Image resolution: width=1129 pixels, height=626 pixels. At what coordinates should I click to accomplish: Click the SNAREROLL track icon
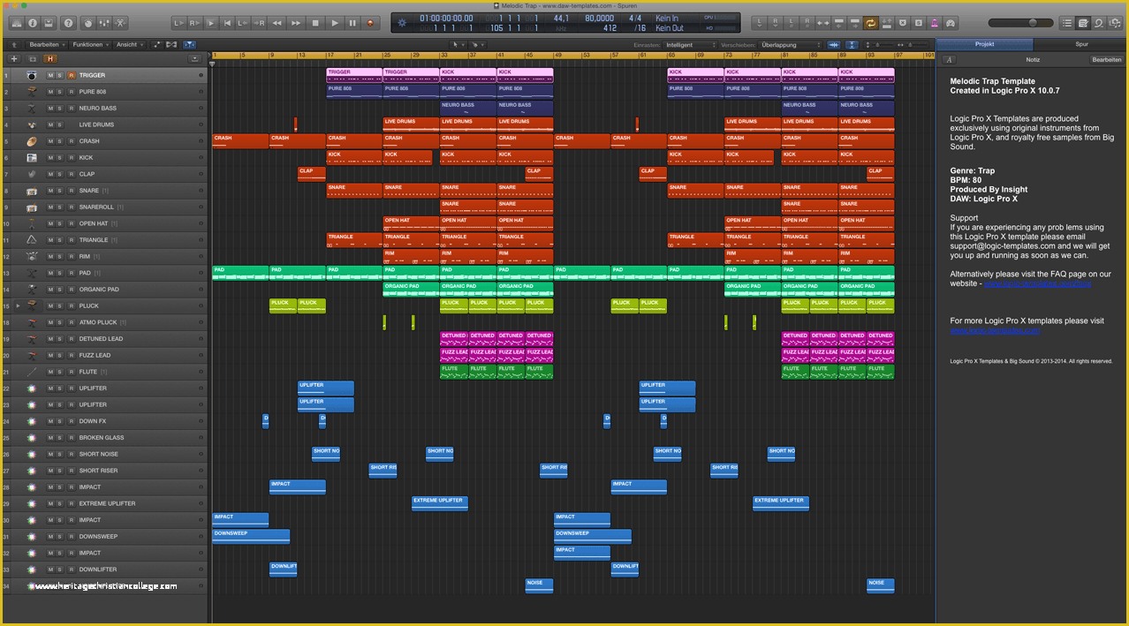[x=32, y=207]
